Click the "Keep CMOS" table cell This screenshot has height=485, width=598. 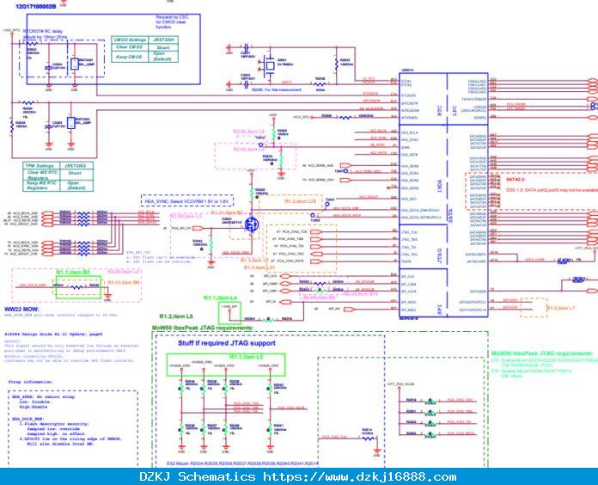click(130, 57)
